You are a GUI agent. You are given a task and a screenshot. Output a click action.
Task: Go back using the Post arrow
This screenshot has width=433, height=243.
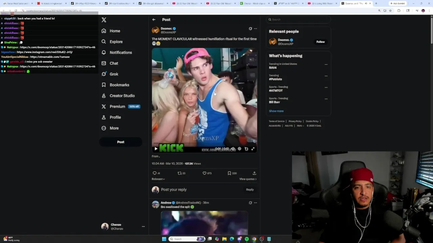(x=154, y=20)
